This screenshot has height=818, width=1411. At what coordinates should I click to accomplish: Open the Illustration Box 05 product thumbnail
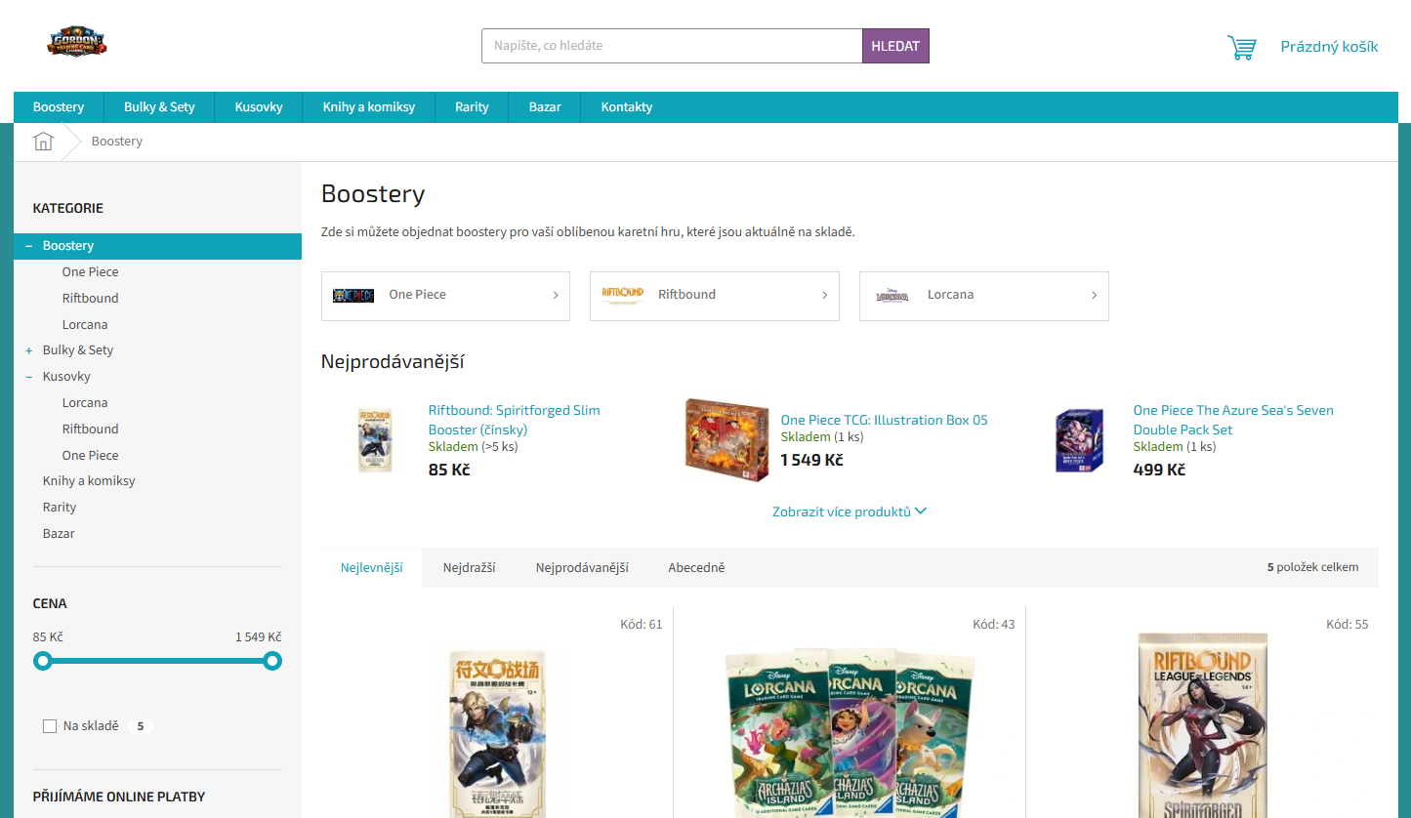[x=720, y=439]
